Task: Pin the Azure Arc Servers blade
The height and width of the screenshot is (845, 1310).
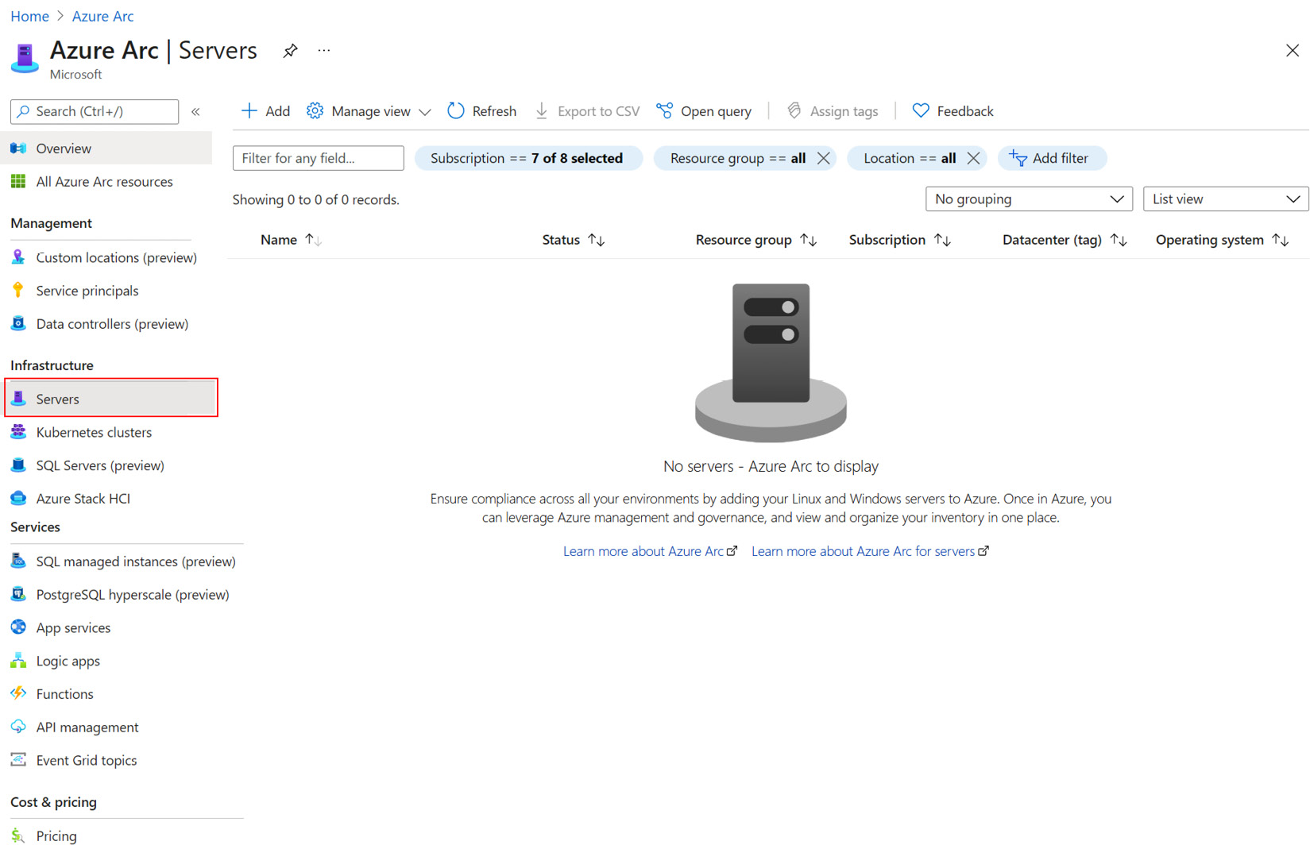Action: pyautogui.click(x=290, y=51)
